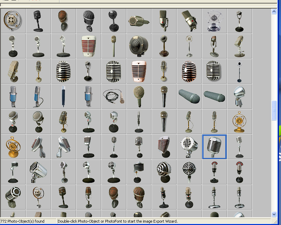
Task: Select the large black round perforated microphone
Action: click(x=139, y=46)
